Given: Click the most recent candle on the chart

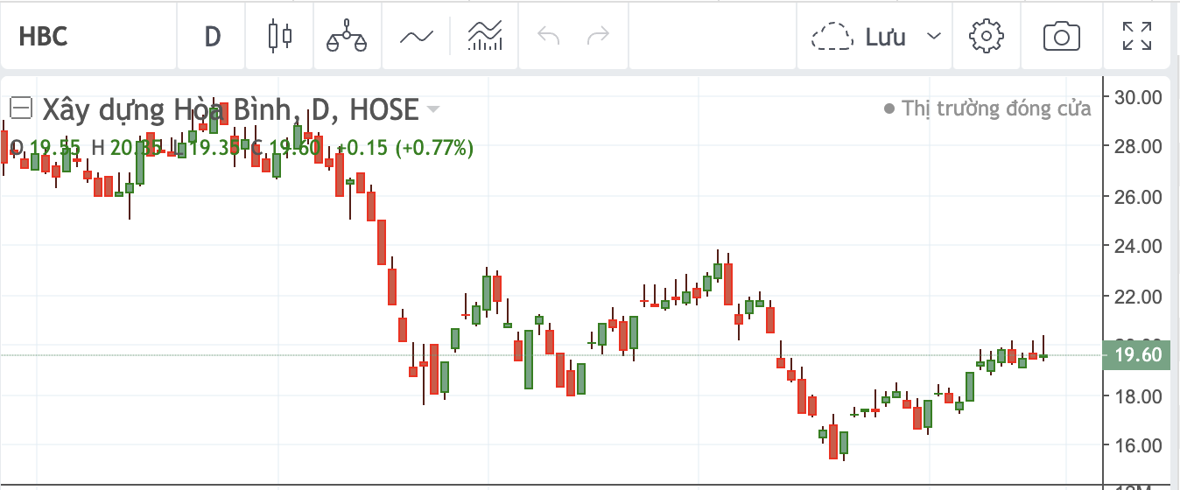Looking at the screenshot, I should (x=1043, y=355).
